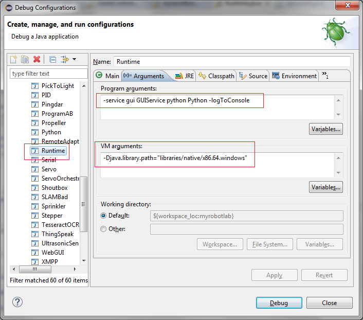Viewport: 363px width, 320px height.
Task: Select the Default working directory radio
Action: [x=104, y=216]
